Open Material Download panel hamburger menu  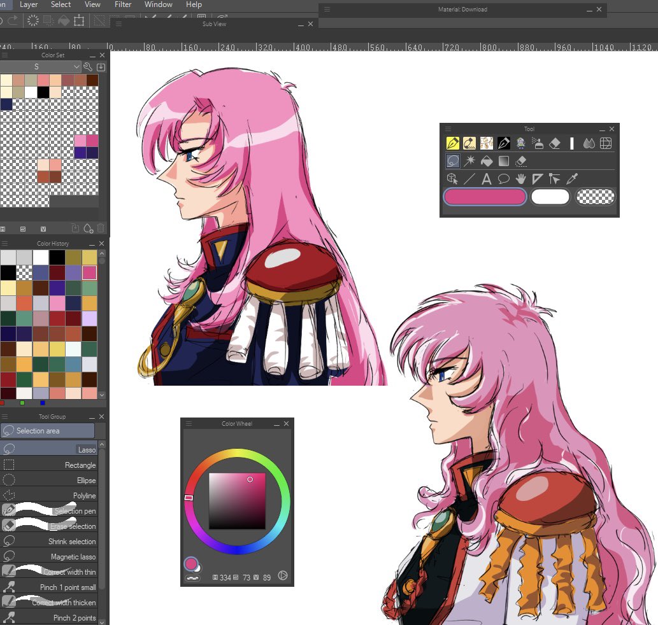pyautogui.click(x=327, y=9)
